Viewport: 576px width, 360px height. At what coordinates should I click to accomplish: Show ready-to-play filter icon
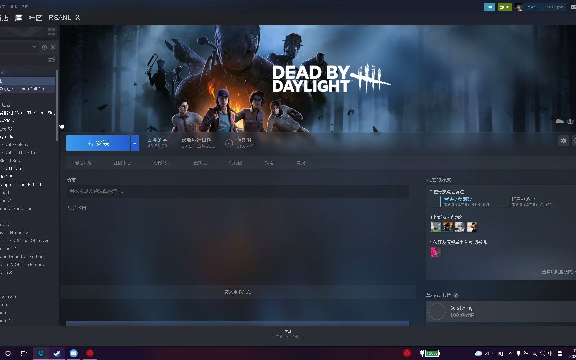[53, 47]
